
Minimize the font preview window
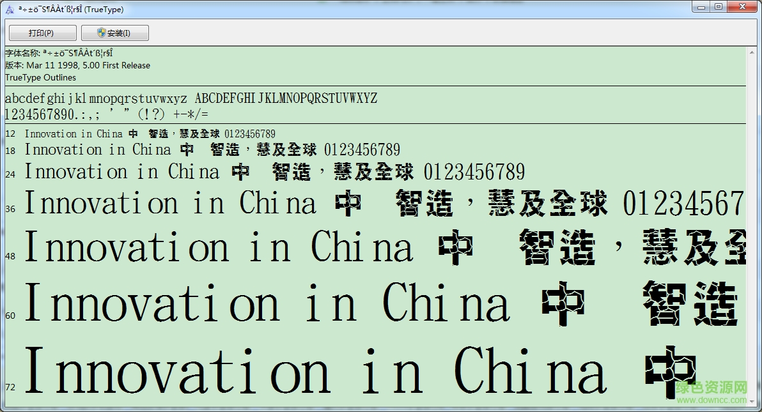tap(702, 6)
